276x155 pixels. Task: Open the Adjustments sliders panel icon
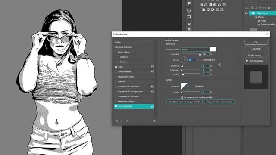tap(189, 16)
